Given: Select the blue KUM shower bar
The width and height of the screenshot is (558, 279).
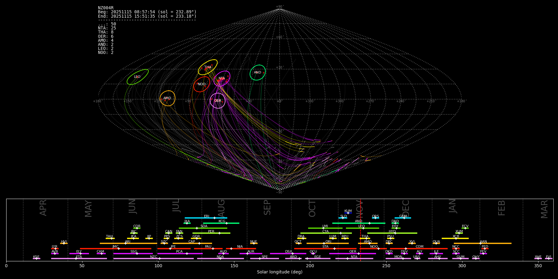Looking at the screenshot, I should (x=348, y=213).
